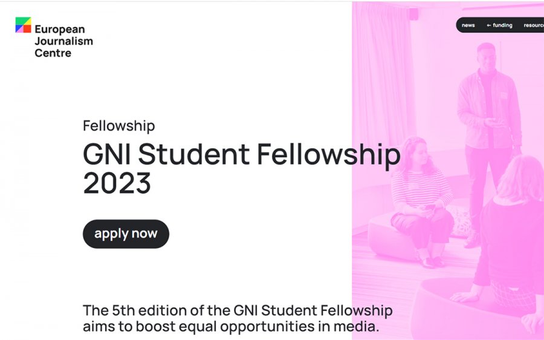Click the left arrow icon beside funding
Screen dimensions: 544x340
(x=488, y=25)
